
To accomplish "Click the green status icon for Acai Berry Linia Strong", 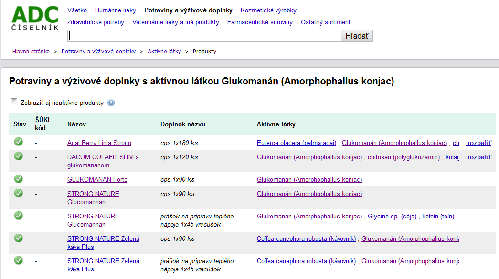I will 19,142.
